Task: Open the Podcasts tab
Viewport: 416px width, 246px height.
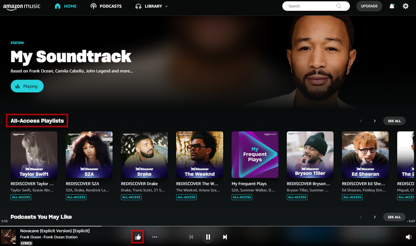Action: pyautogui.click(x=106, y=6)
